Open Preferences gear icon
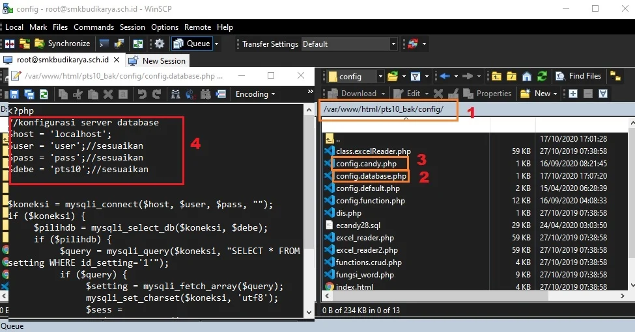 coord(160,44)
